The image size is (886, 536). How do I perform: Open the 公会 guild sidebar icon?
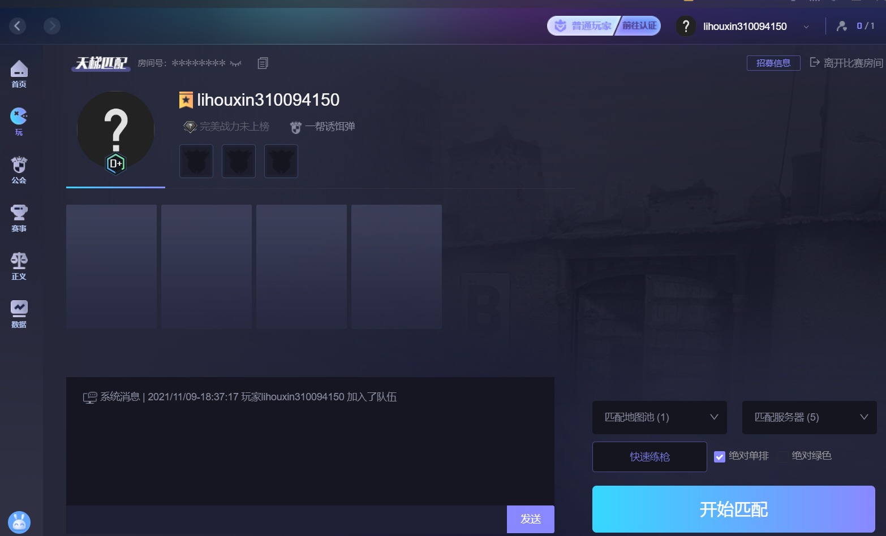pos(19,170)
